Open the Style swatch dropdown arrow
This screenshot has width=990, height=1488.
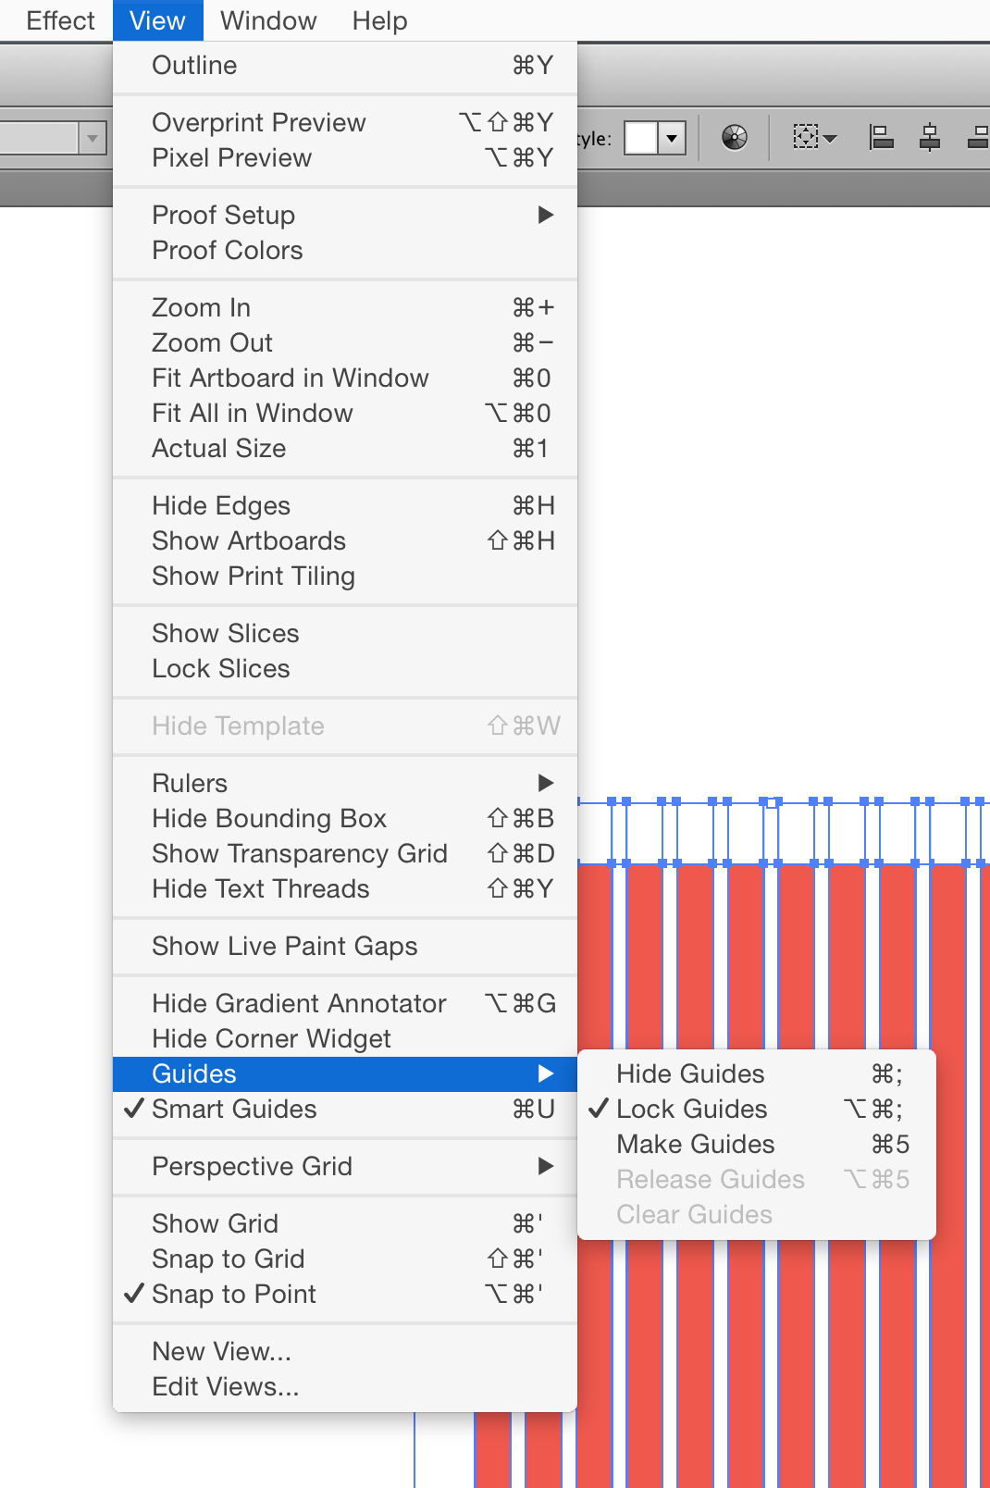tap(672, 139)
